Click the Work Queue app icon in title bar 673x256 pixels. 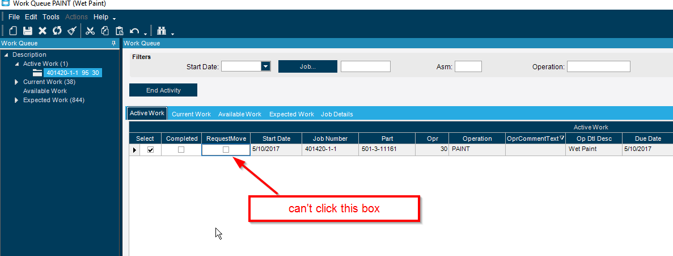(x=6, y=4)
